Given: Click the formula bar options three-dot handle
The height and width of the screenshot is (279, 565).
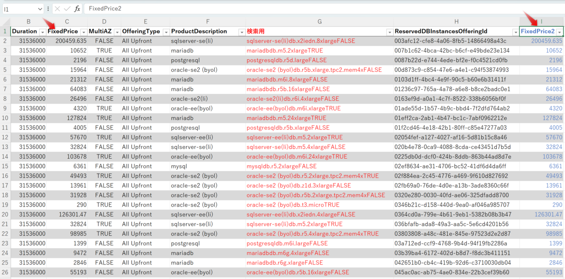Looking at the screenshot, I should tap(48, 9).
